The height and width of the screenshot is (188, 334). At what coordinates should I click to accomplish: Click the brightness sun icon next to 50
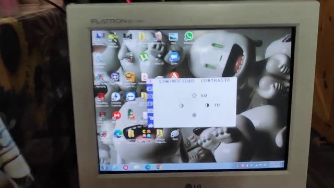coord(194,96)
